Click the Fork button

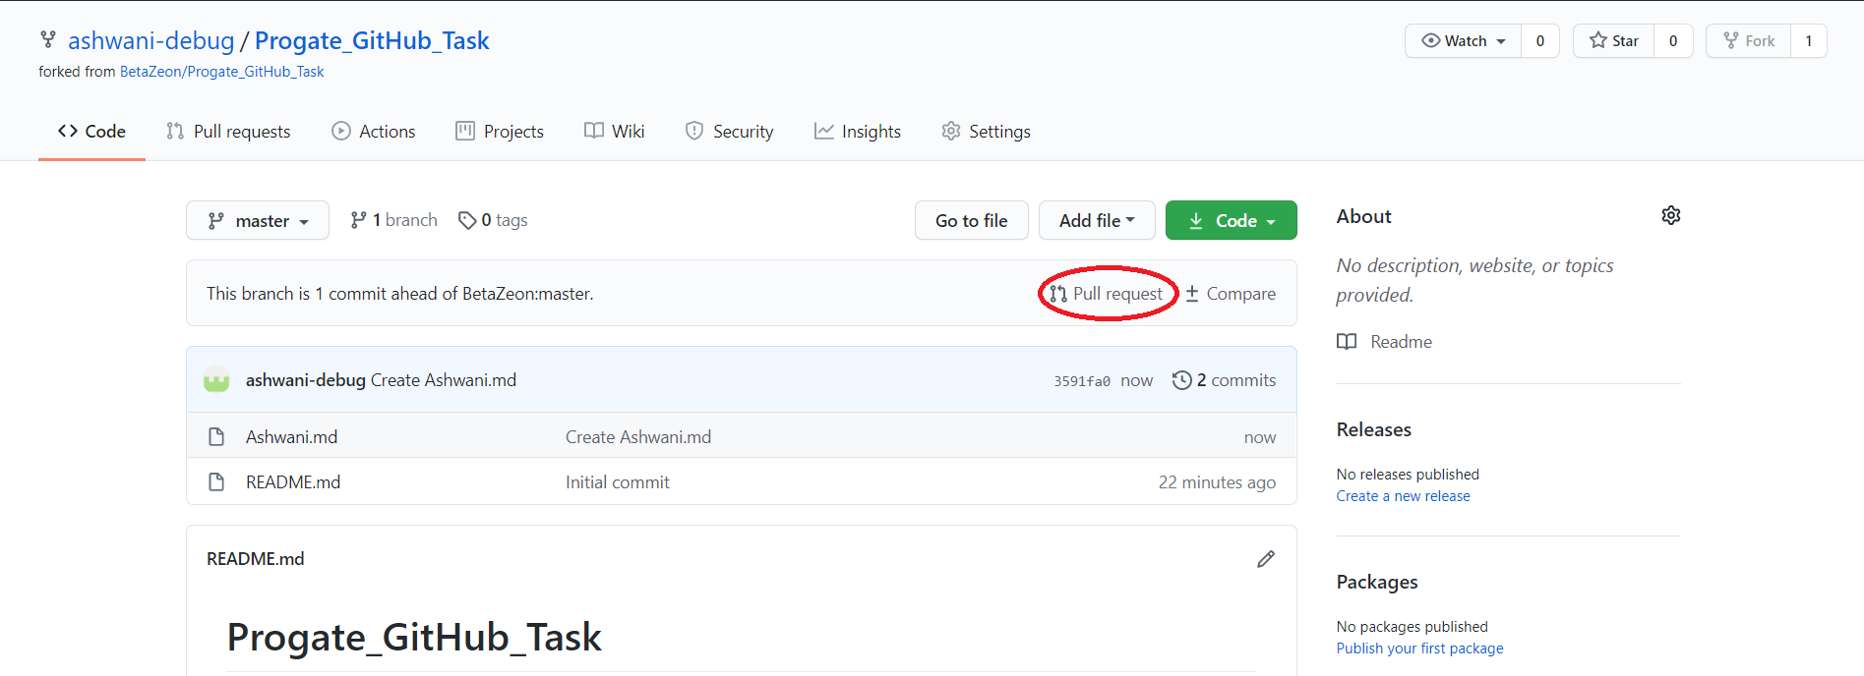1748,41
